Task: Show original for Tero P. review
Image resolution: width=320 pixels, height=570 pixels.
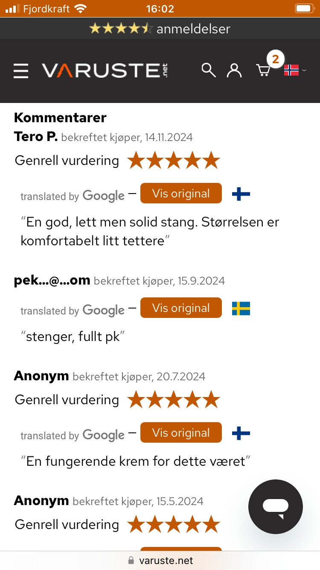Action: pyautogui.click(x=181, y=194)
